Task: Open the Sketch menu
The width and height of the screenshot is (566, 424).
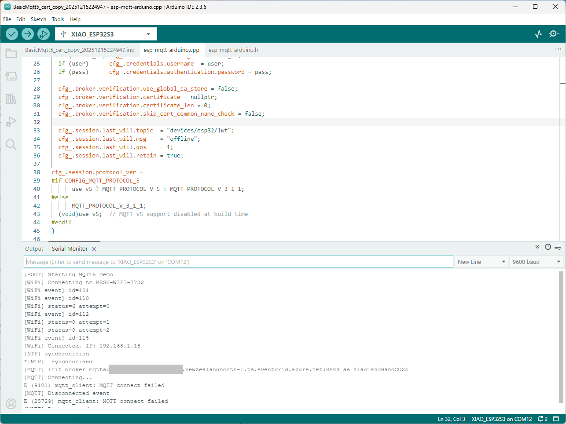Action: point(38,19)
